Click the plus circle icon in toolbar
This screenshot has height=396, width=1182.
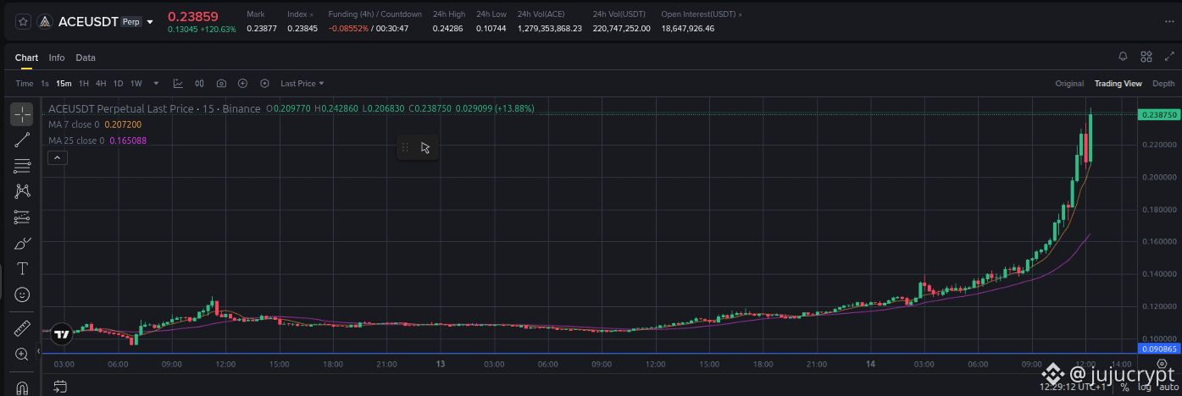[242, 84]
